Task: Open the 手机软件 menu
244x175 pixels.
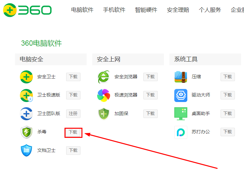Action: (x=114, y=10)
